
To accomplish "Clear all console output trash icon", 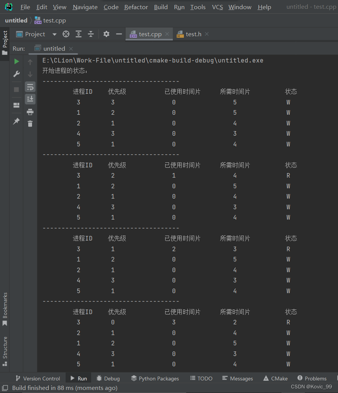I will click(30, 124).
